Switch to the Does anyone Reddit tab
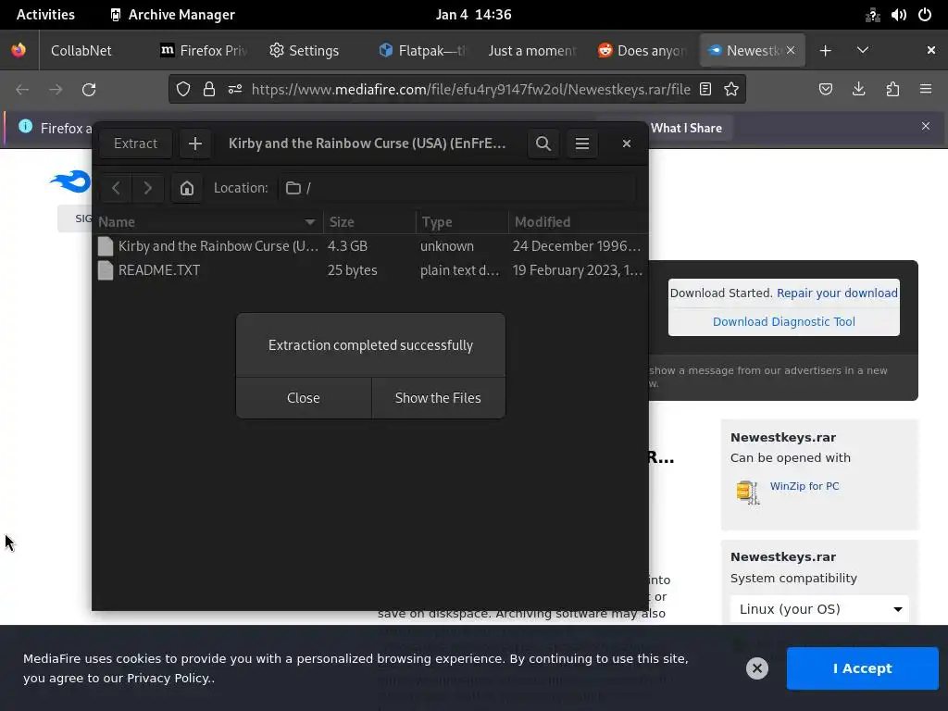The width and height of the screenshot is (948, 711). tap(642, 51)
